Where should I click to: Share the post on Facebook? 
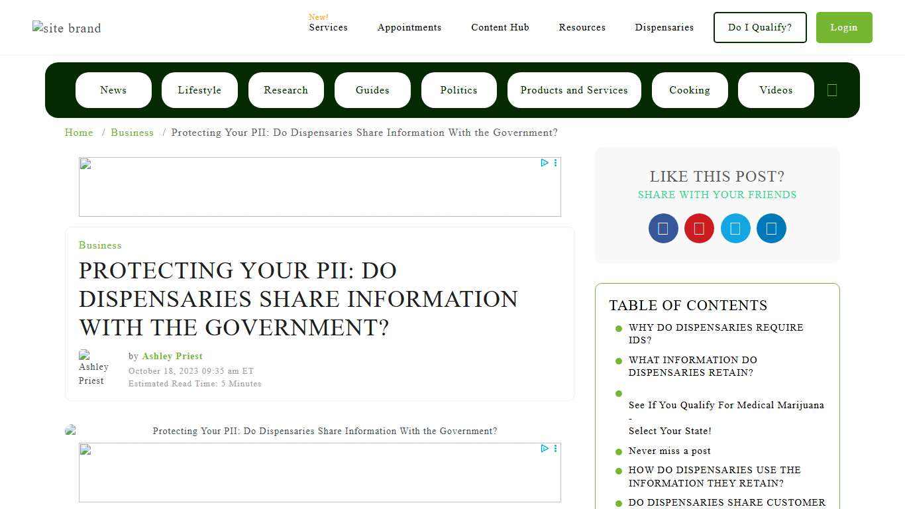tap(663, 228)
